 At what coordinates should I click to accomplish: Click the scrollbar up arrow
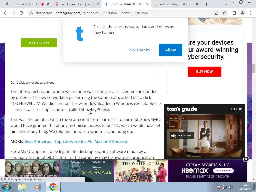click(x=254, y=20)
